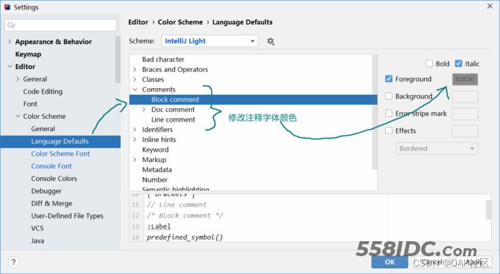The width and height of the screenshot is (500, 274).
Task: Click the Foreground color swatch
Action: pos(464,79)
